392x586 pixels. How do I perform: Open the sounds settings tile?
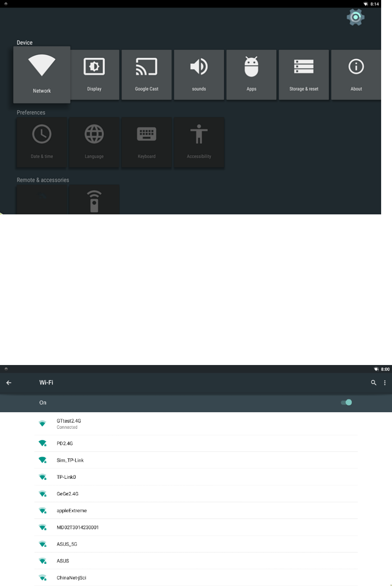click(199, 75)
